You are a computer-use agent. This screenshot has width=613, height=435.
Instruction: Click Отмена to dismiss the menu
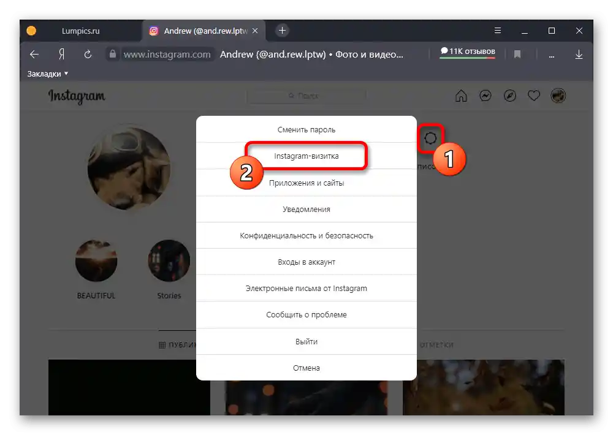click(x=306, y=368)
